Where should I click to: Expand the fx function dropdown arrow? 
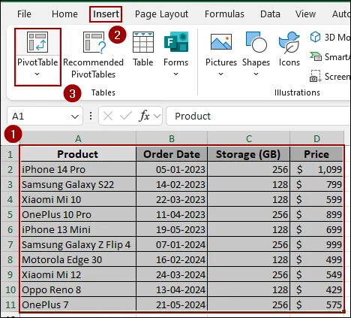157,116
